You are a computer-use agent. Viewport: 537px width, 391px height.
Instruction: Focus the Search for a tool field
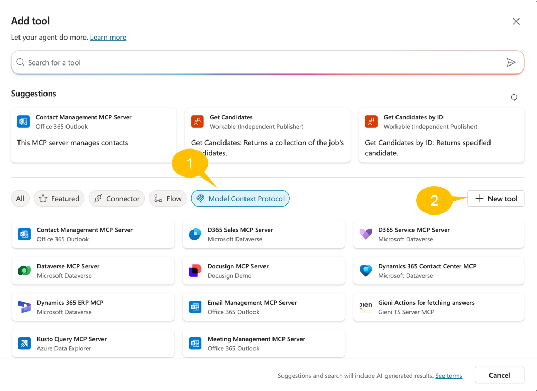pos(268,62)
